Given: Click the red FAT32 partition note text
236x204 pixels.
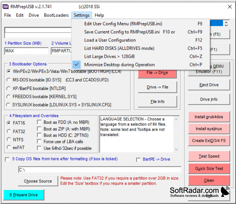Looking at the screenshot, I should 120,181.
